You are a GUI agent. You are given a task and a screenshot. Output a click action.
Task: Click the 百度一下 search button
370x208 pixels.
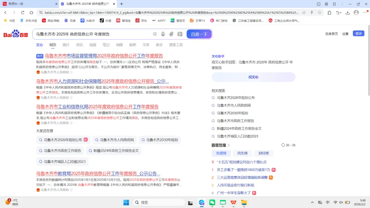click(199, 34)
